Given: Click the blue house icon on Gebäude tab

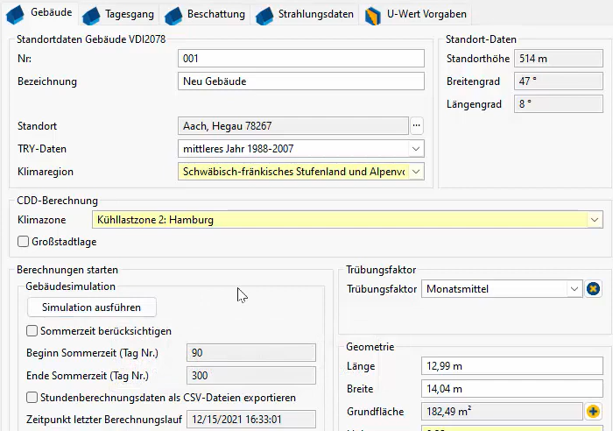Looking at the screenshot, I should point(15,15).
